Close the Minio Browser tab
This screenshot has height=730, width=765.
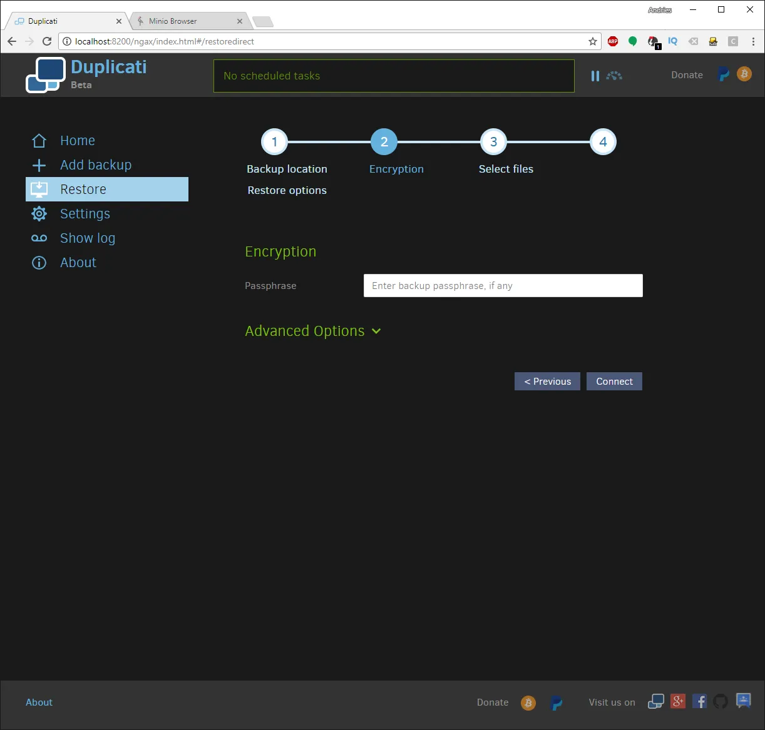pyautogui.click(x=240, y=21)
